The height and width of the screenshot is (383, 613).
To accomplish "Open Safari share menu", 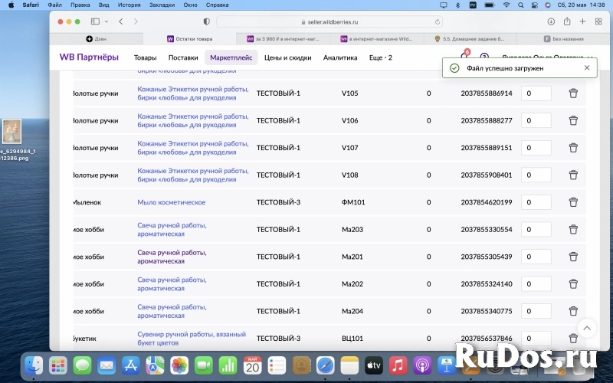I will [567, 21].
